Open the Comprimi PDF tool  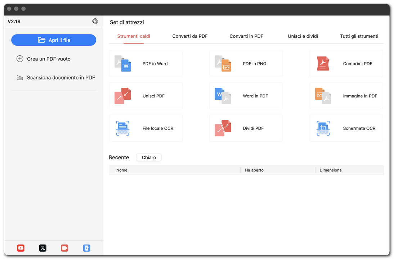pos(346,63)
